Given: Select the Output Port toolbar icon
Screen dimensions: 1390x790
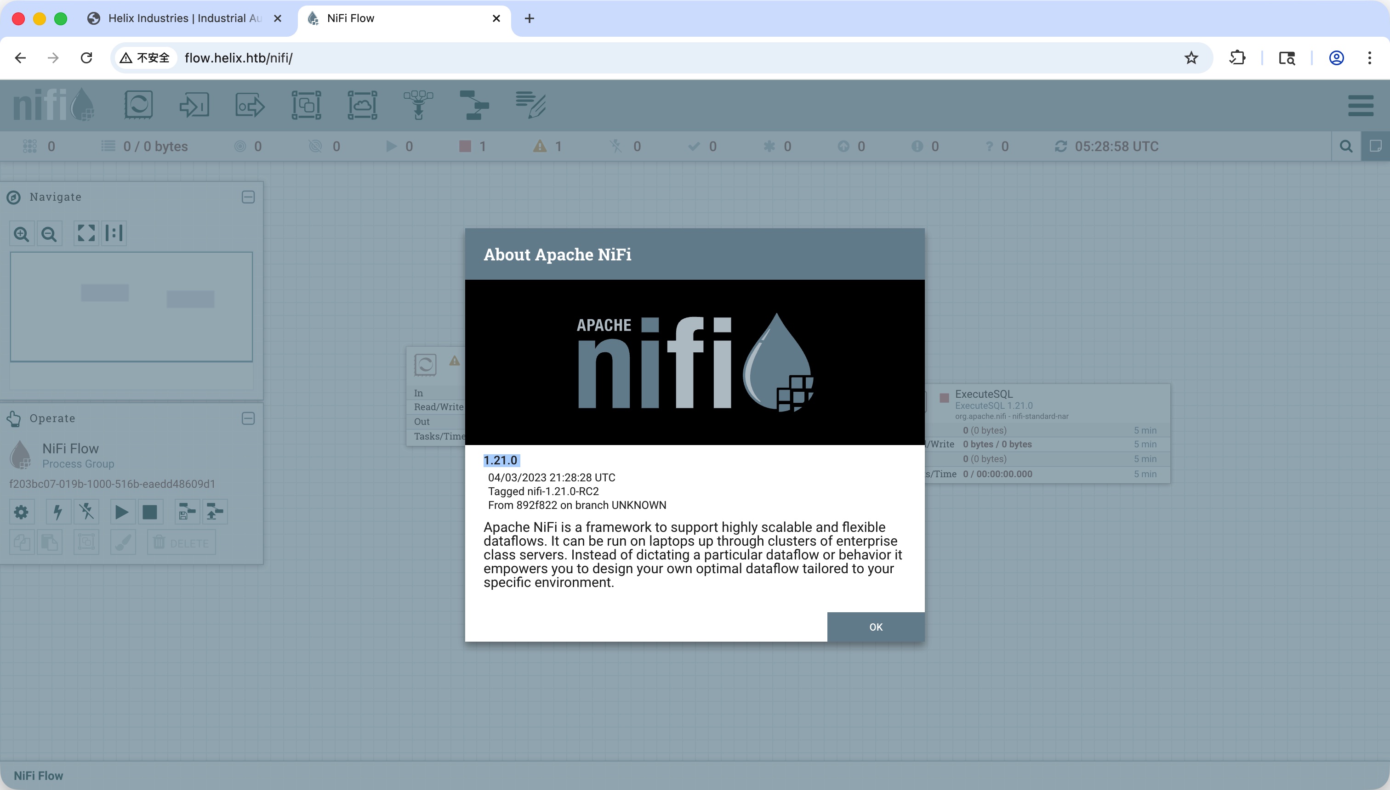Looking at the screenshot, I should [250, 105].
